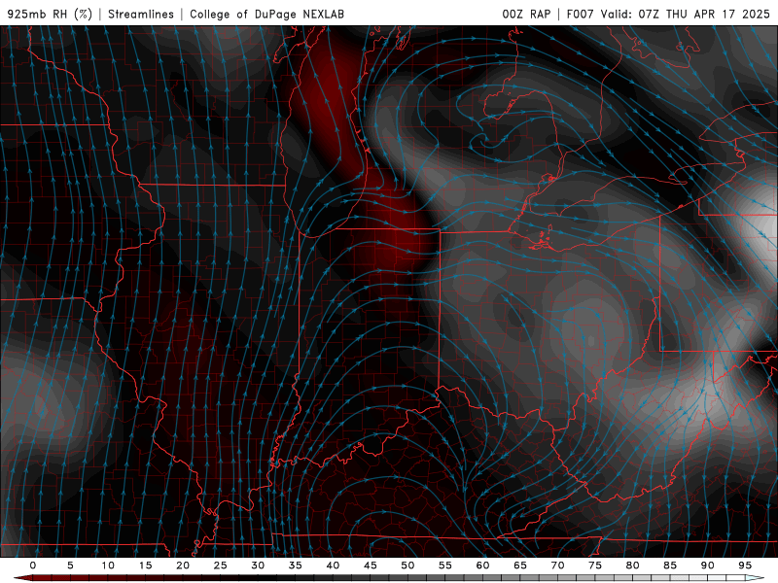778x583 pixels.
Task: Select the "10" color scale value
Action: 108,566
